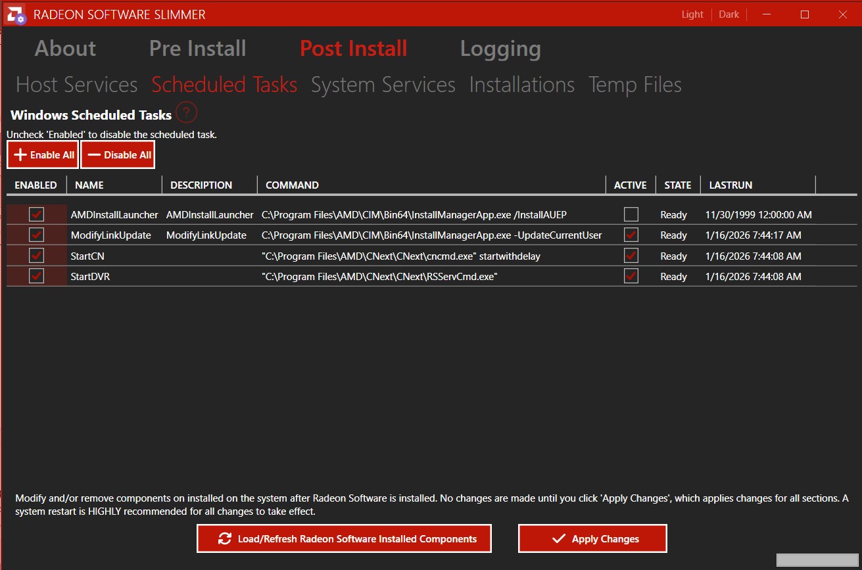Toggle Active checkbox in ModifyLinkUpdate row
The height and width of the screenshot is (570, 862).
(631, 235)
